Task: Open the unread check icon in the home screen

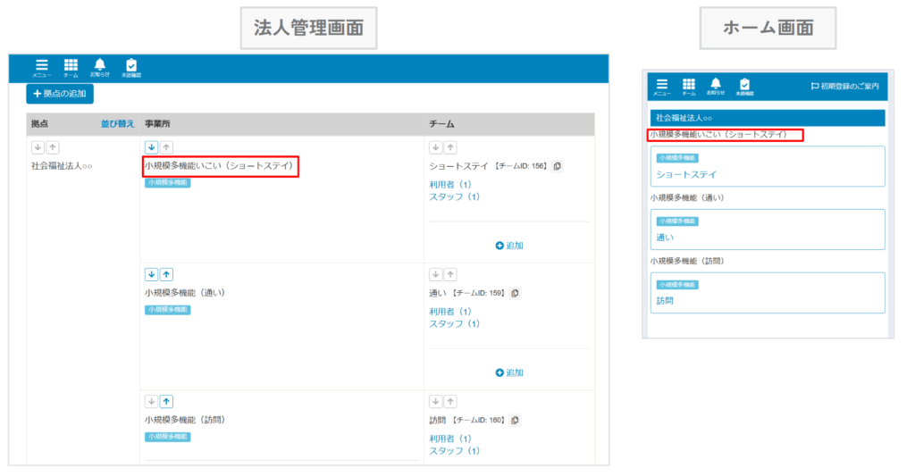Action: 744,87
